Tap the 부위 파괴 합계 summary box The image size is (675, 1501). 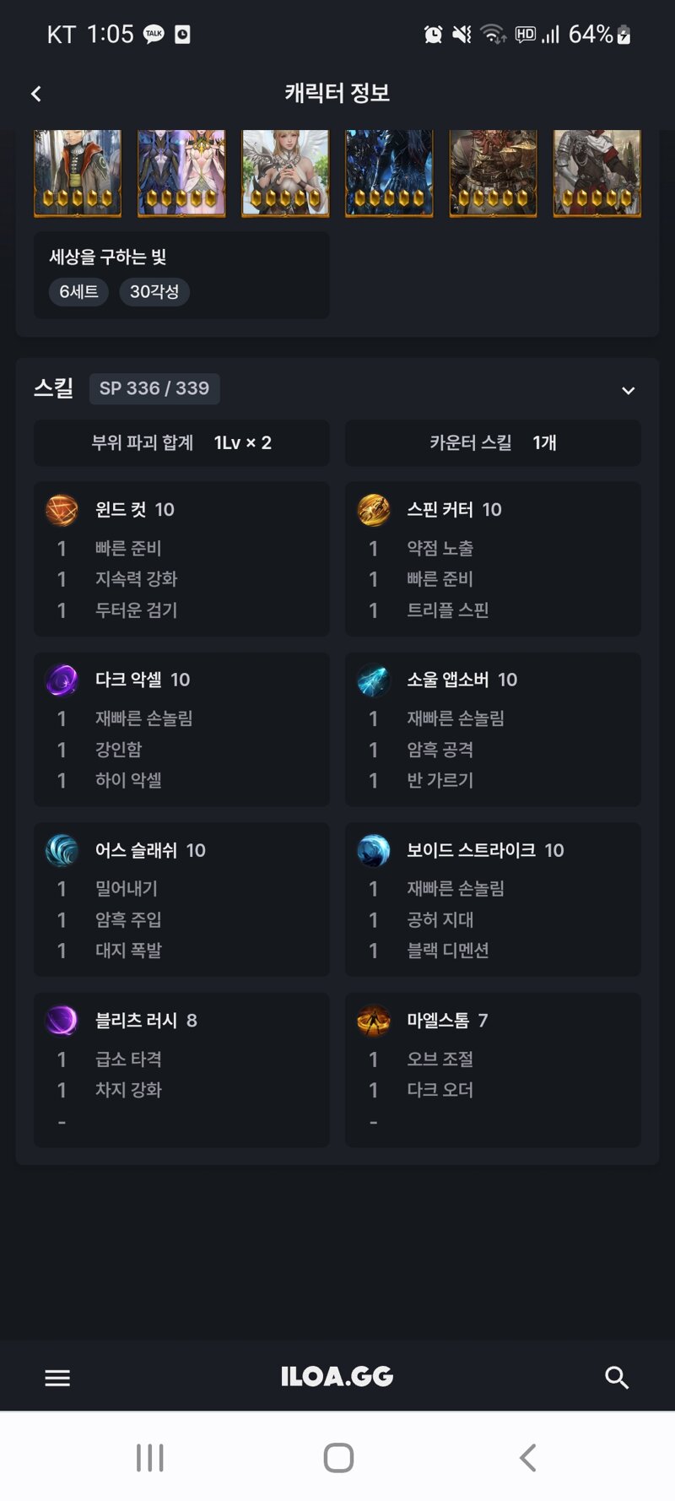tap(181, 443)
